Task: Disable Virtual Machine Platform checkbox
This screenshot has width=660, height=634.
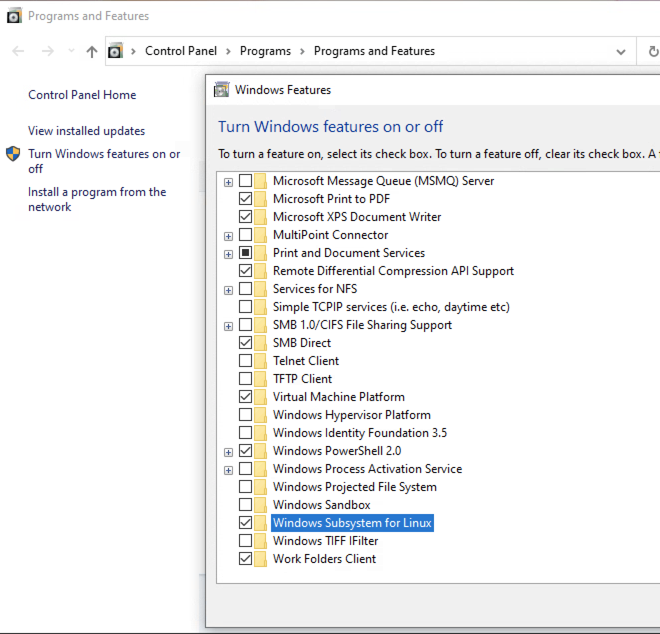Action: tap(245, 396)
